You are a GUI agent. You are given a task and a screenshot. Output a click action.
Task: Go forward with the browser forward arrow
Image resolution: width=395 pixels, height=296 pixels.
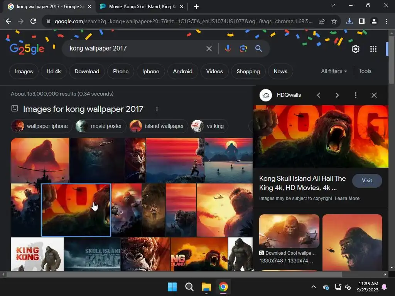click(21, 22)
